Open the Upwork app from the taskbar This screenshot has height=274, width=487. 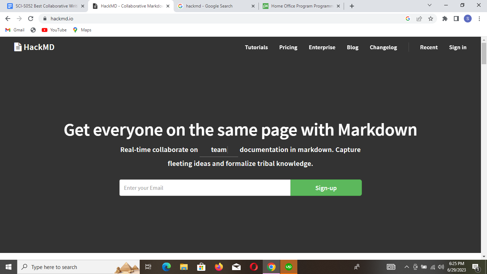[x=289, y=267]
